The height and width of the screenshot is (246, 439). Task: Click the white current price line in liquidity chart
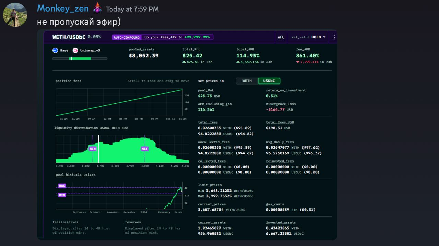pyautogui.click(x=98, y=149)
